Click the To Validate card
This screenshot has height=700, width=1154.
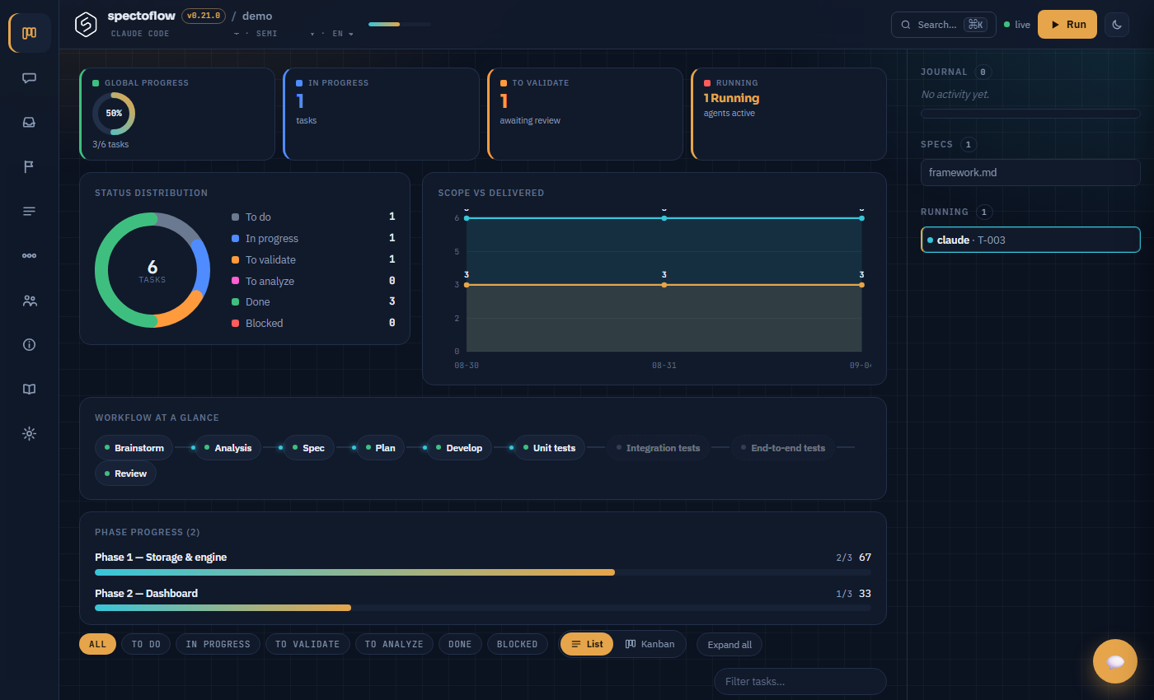point(585,114)
